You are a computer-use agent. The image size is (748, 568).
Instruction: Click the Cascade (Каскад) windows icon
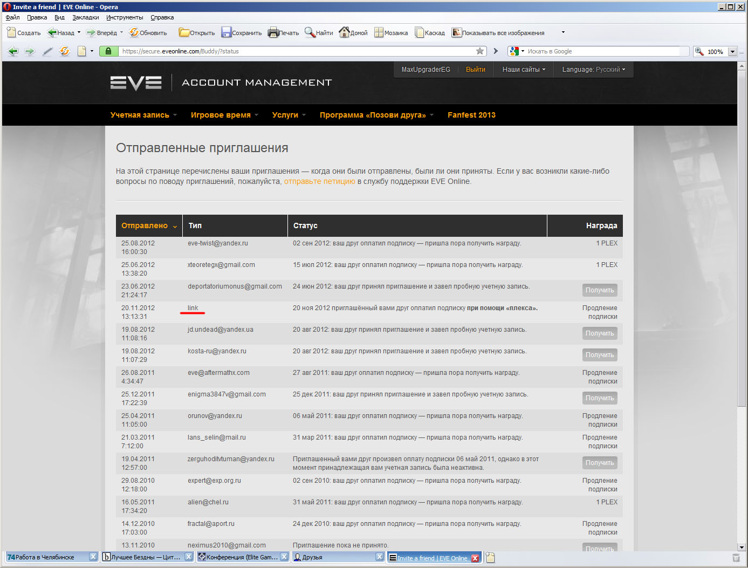point(420,33)
